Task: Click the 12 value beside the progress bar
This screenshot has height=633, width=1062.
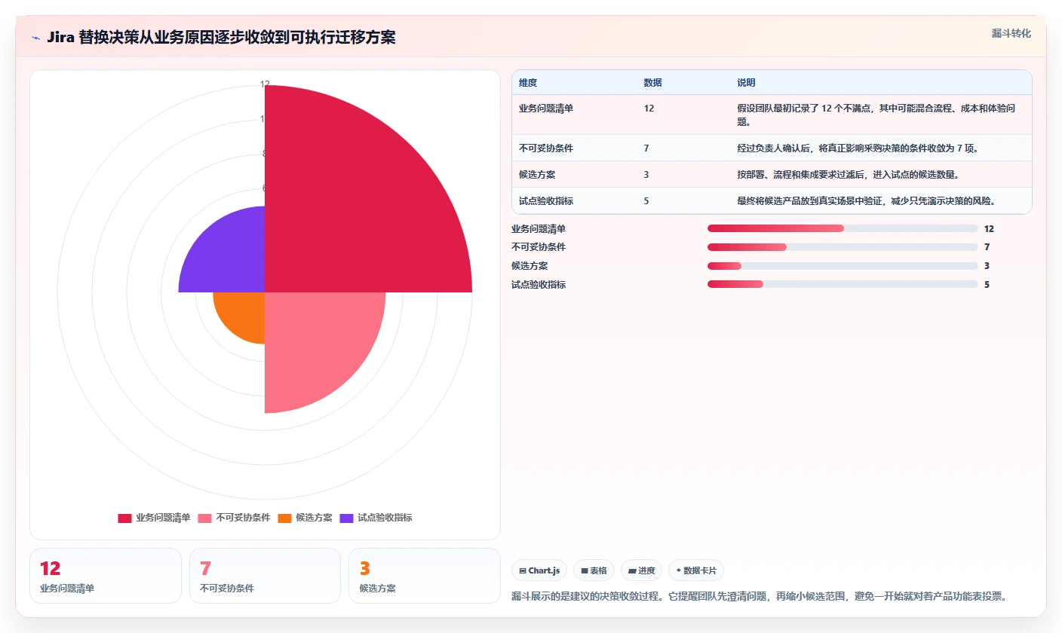Action: 989,228
